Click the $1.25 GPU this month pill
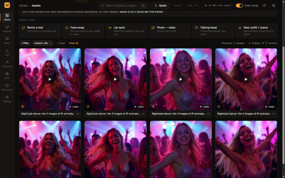Image resolution: width=285 pixels, height=178 pixels. [218, 5]
